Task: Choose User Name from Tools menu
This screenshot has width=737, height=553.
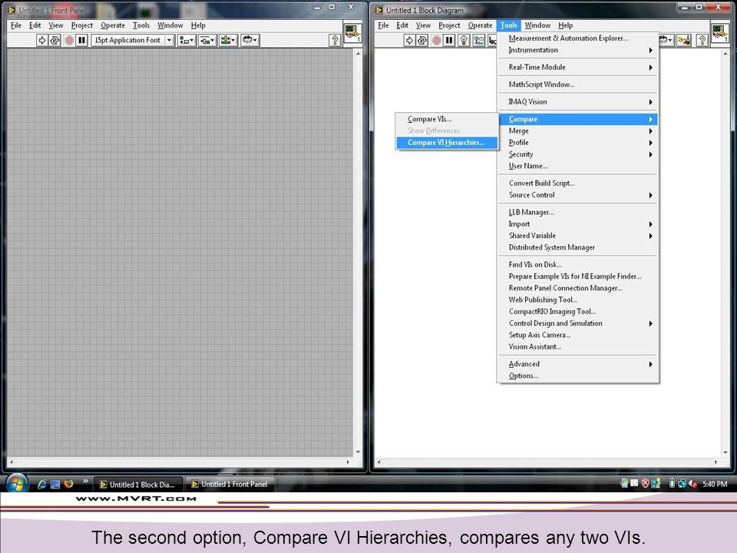Action: [577, 166]
